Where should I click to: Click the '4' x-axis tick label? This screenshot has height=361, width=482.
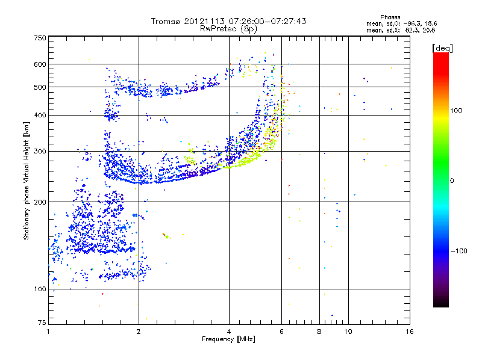(x=229, y=332)
